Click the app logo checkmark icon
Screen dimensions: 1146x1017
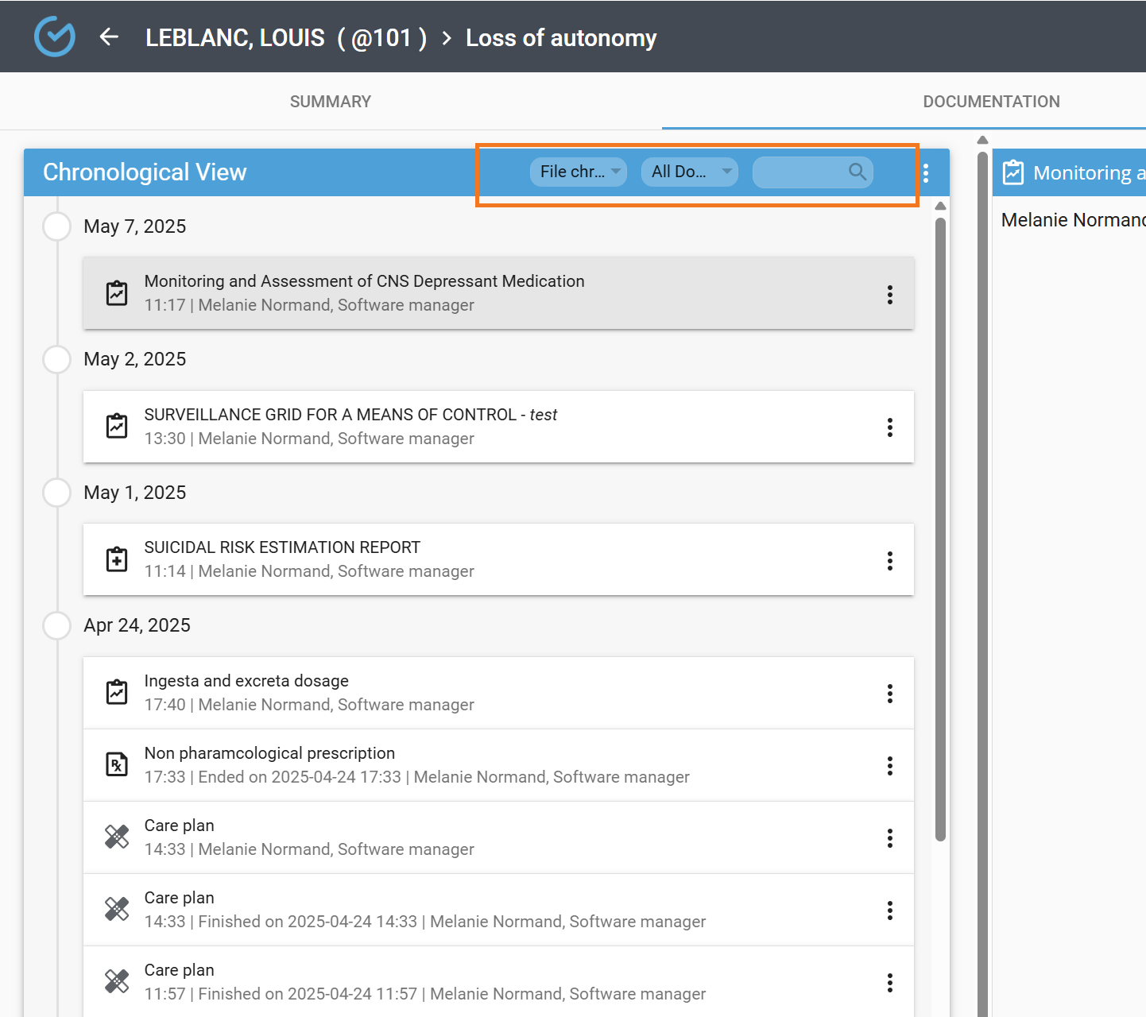pos(55,37)
